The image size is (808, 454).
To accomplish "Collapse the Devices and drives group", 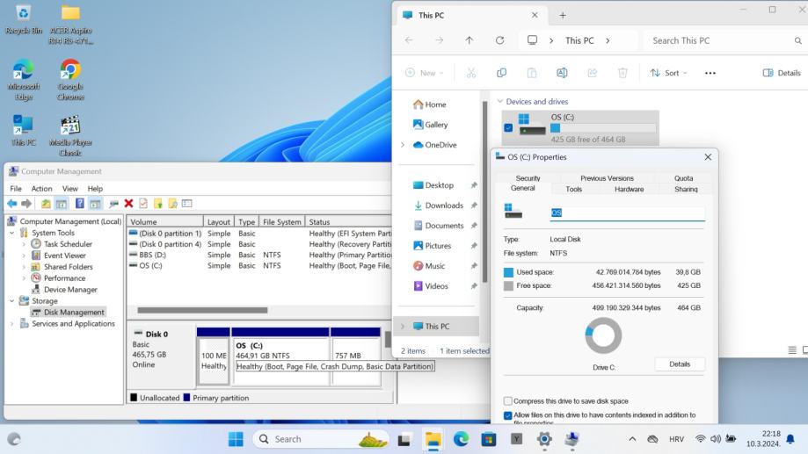I will pyautogui.click(x=500, y=102).
